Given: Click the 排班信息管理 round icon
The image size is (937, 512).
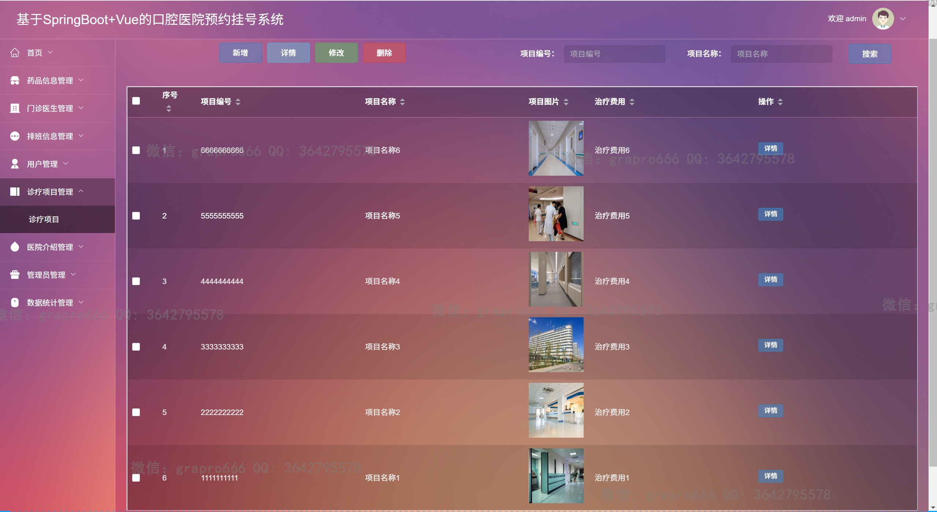Looking at the screenshot, I should click(x=15, y=136).
